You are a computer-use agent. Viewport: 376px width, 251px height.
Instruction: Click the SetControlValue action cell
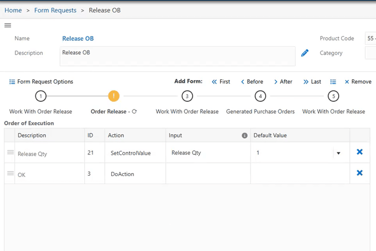(x=135, y=153)
